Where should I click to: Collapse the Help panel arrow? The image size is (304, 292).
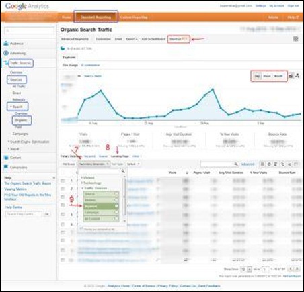pyautogui.click(x=54, y=178)
